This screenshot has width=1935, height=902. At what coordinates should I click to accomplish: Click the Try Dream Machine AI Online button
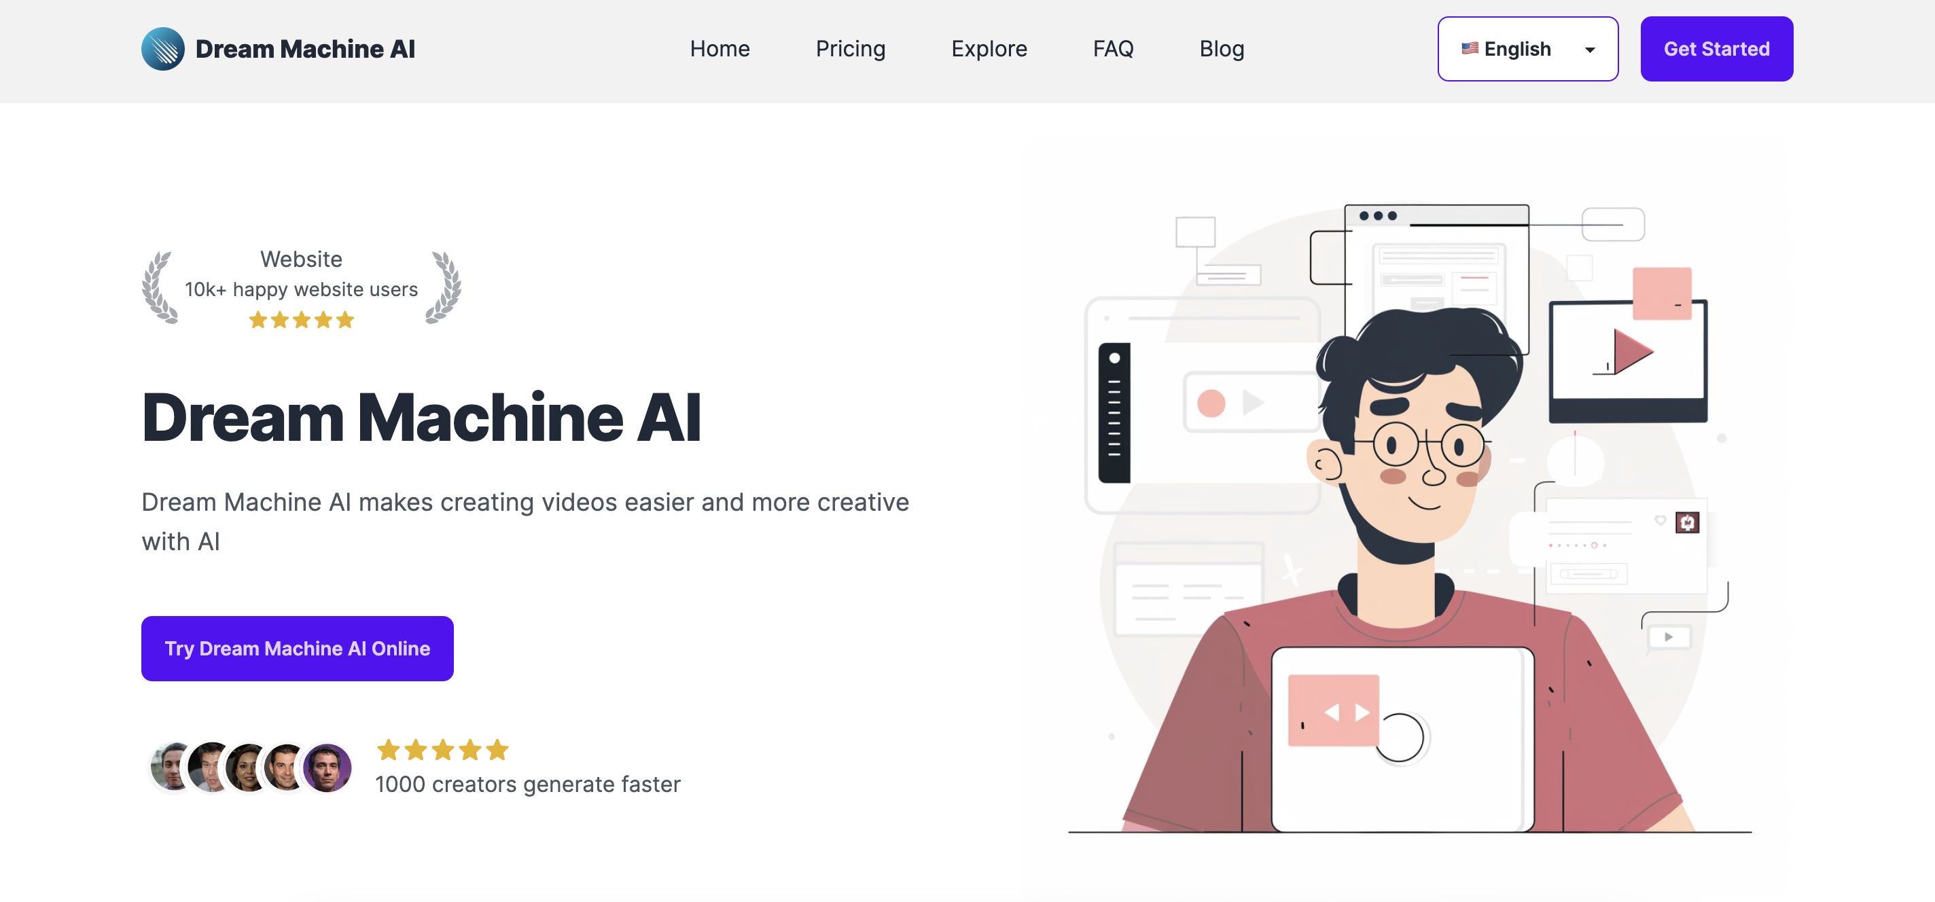(298, 648)
